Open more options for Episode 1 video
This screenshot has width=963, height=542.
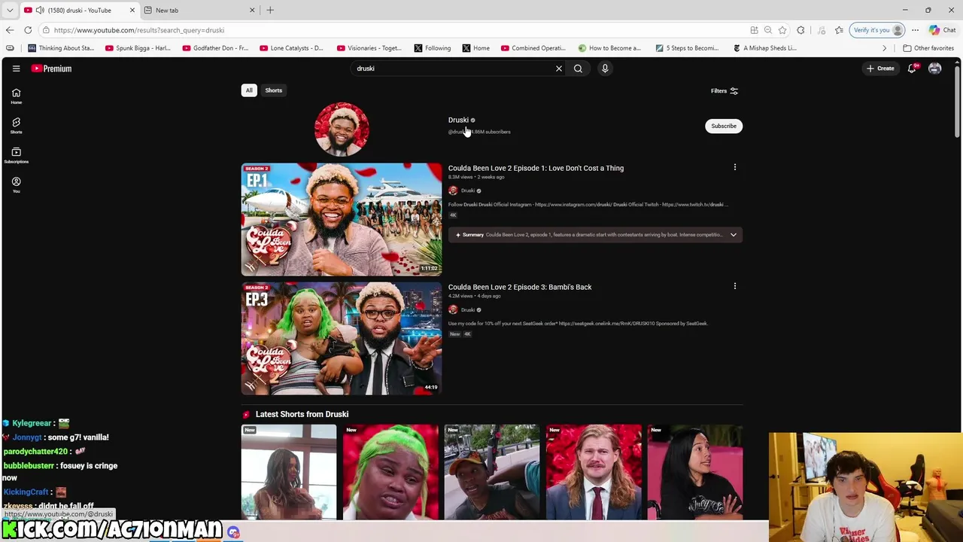[735, 167]
